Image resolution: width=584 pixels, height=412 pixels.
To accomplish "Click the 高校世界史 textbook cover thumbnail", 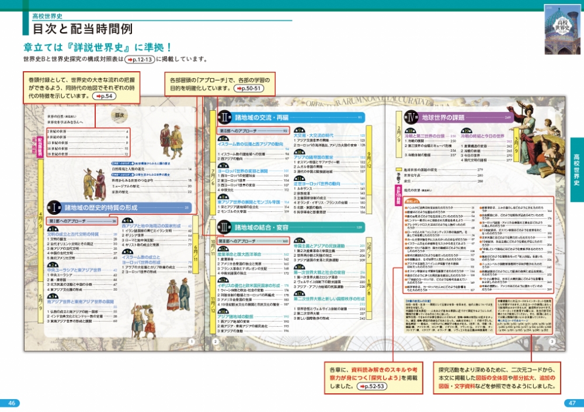I will [562, 29].
